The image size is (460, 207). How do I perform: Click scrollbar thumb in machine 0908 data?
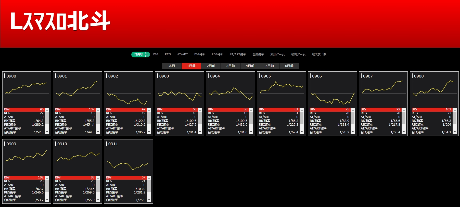455,118
